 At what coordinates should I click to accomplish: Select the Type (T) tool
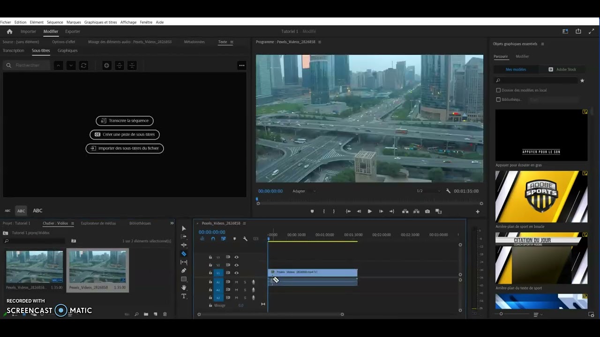[184, 296]
